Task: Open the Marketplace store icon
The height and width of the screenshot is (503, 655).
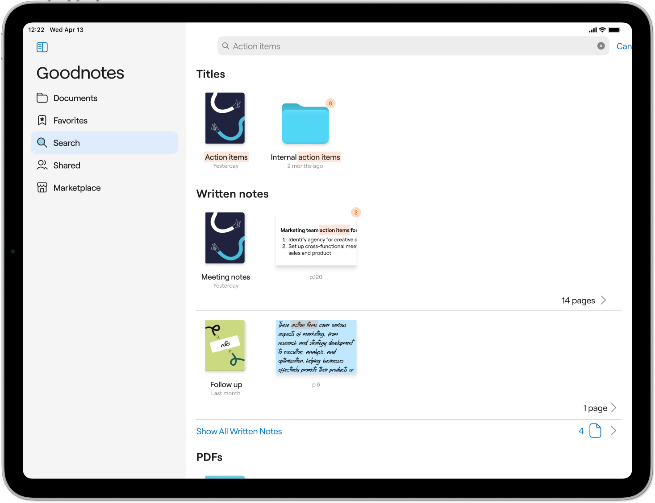Action: coord(42,188)
